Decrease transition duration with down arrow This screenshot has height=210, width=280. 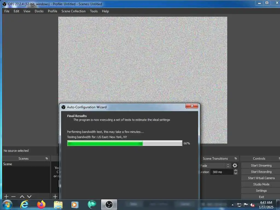click(x=235, y=173)
